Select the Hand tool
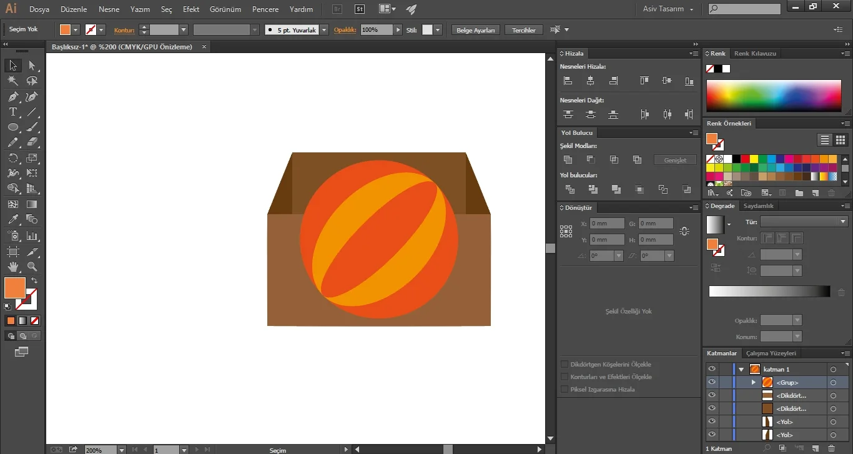Viewport: 853px width, 454px height. (12, 267)
